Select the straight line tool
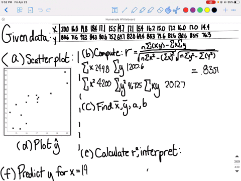Screen dimensions: 241x181 coord(125,10)
